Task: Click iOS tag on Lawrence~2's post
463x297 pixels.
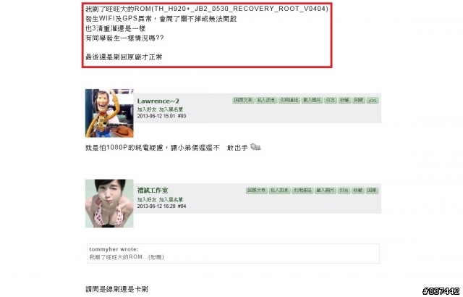Action: point(373,101)
